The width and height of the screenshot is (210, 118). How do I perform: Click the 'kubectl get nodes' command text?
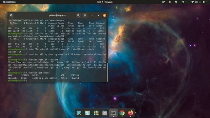coord(39,73)
